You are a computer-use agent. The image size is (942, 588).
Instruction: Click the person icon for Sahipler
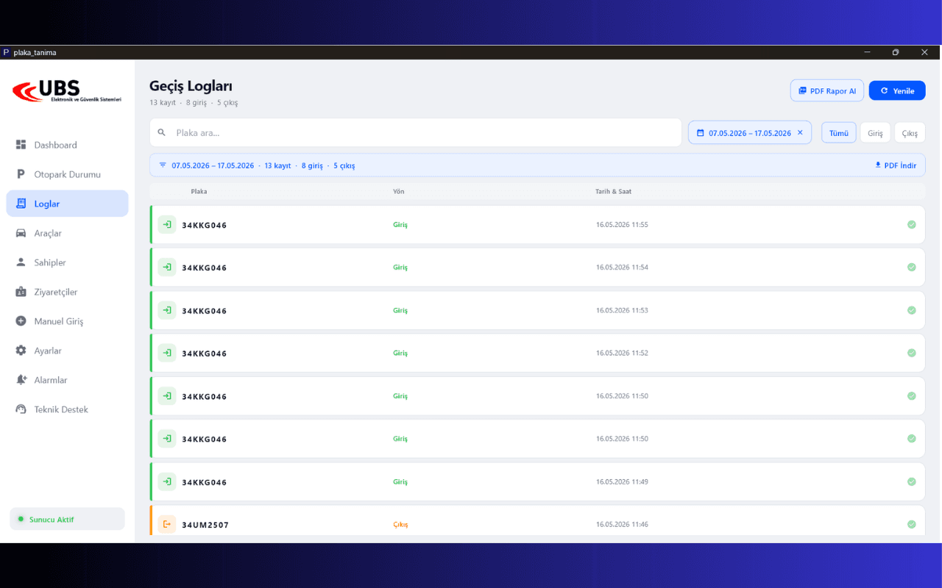click(21, 262)
